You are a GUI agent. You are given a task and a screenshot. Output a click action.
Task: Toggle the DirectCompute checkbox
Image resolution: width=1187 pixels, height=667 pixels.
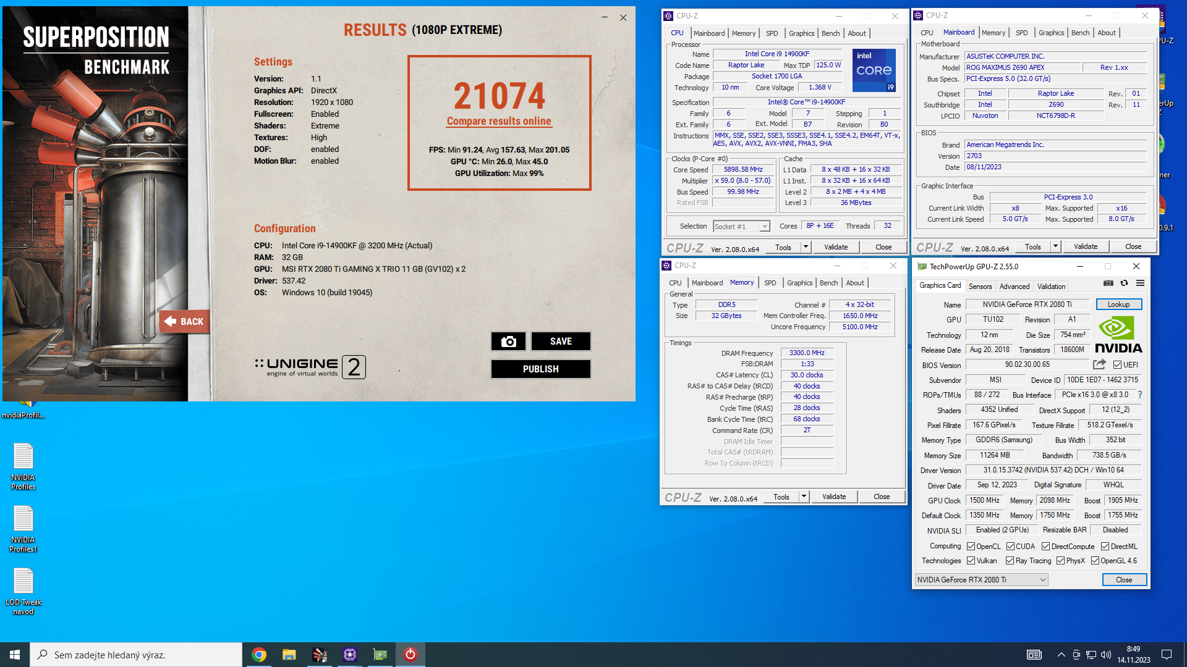1045,547
